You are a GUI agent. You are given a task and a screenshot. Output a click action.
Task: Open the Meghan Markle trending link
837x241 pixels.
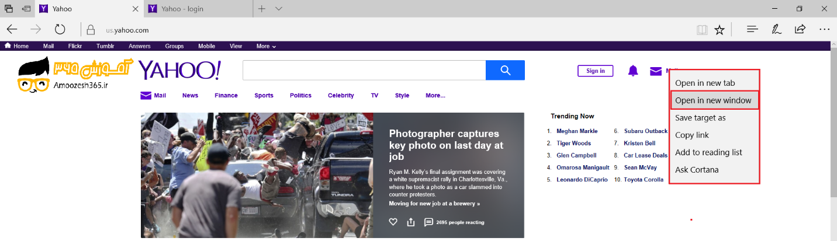[576, 131]
